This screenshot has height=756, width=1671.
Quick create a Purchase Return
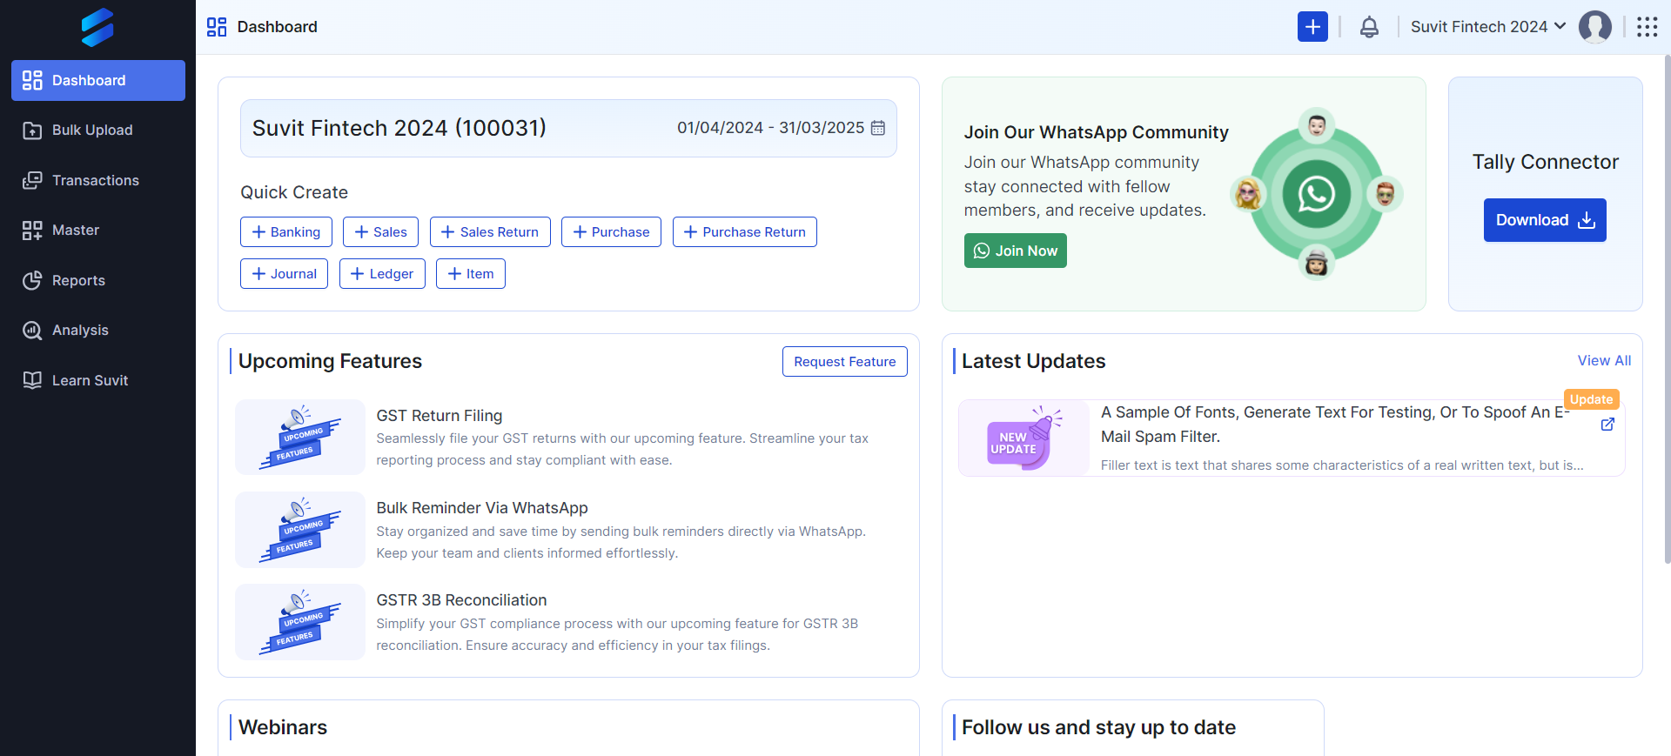(x=745, y=232)
